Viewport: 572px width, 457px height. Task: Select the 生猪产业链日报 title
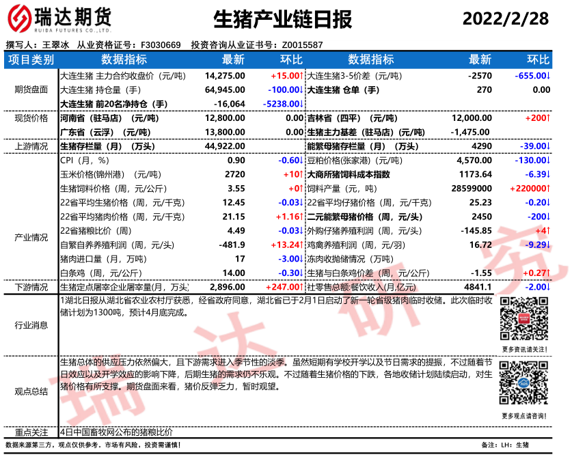pos(283,20)
